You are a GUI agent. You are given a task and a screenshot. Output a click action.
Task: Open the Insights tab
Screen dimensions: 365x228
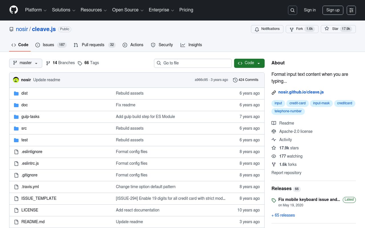(191, 45)
